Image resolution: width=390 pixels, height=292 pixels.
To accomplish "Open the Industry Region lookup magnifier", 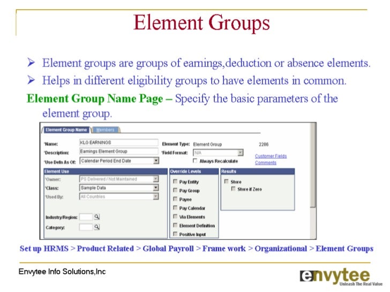I will 97,217.
